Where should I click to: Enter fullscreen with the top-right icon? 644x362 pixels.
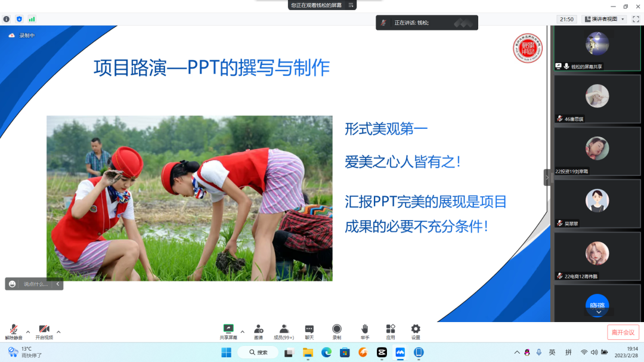634,18
